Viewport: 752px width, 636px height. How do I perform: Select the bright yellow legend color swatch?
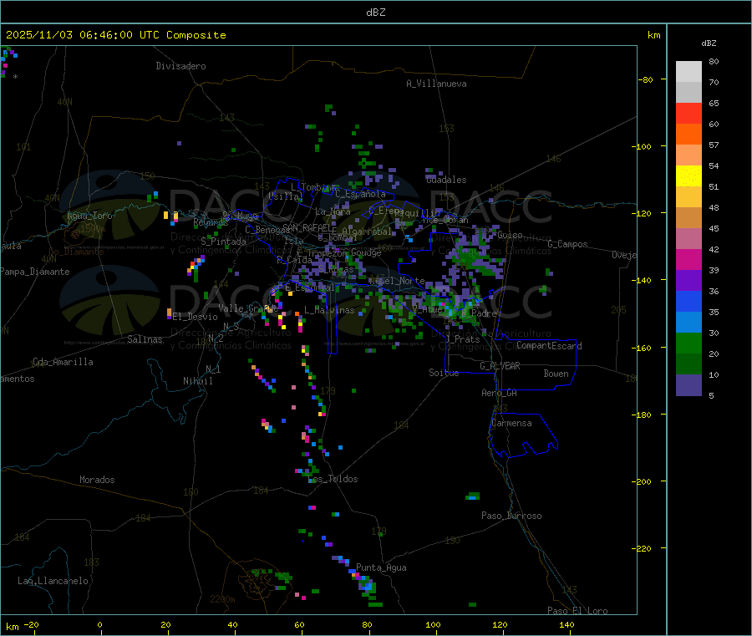click(688, 176)
